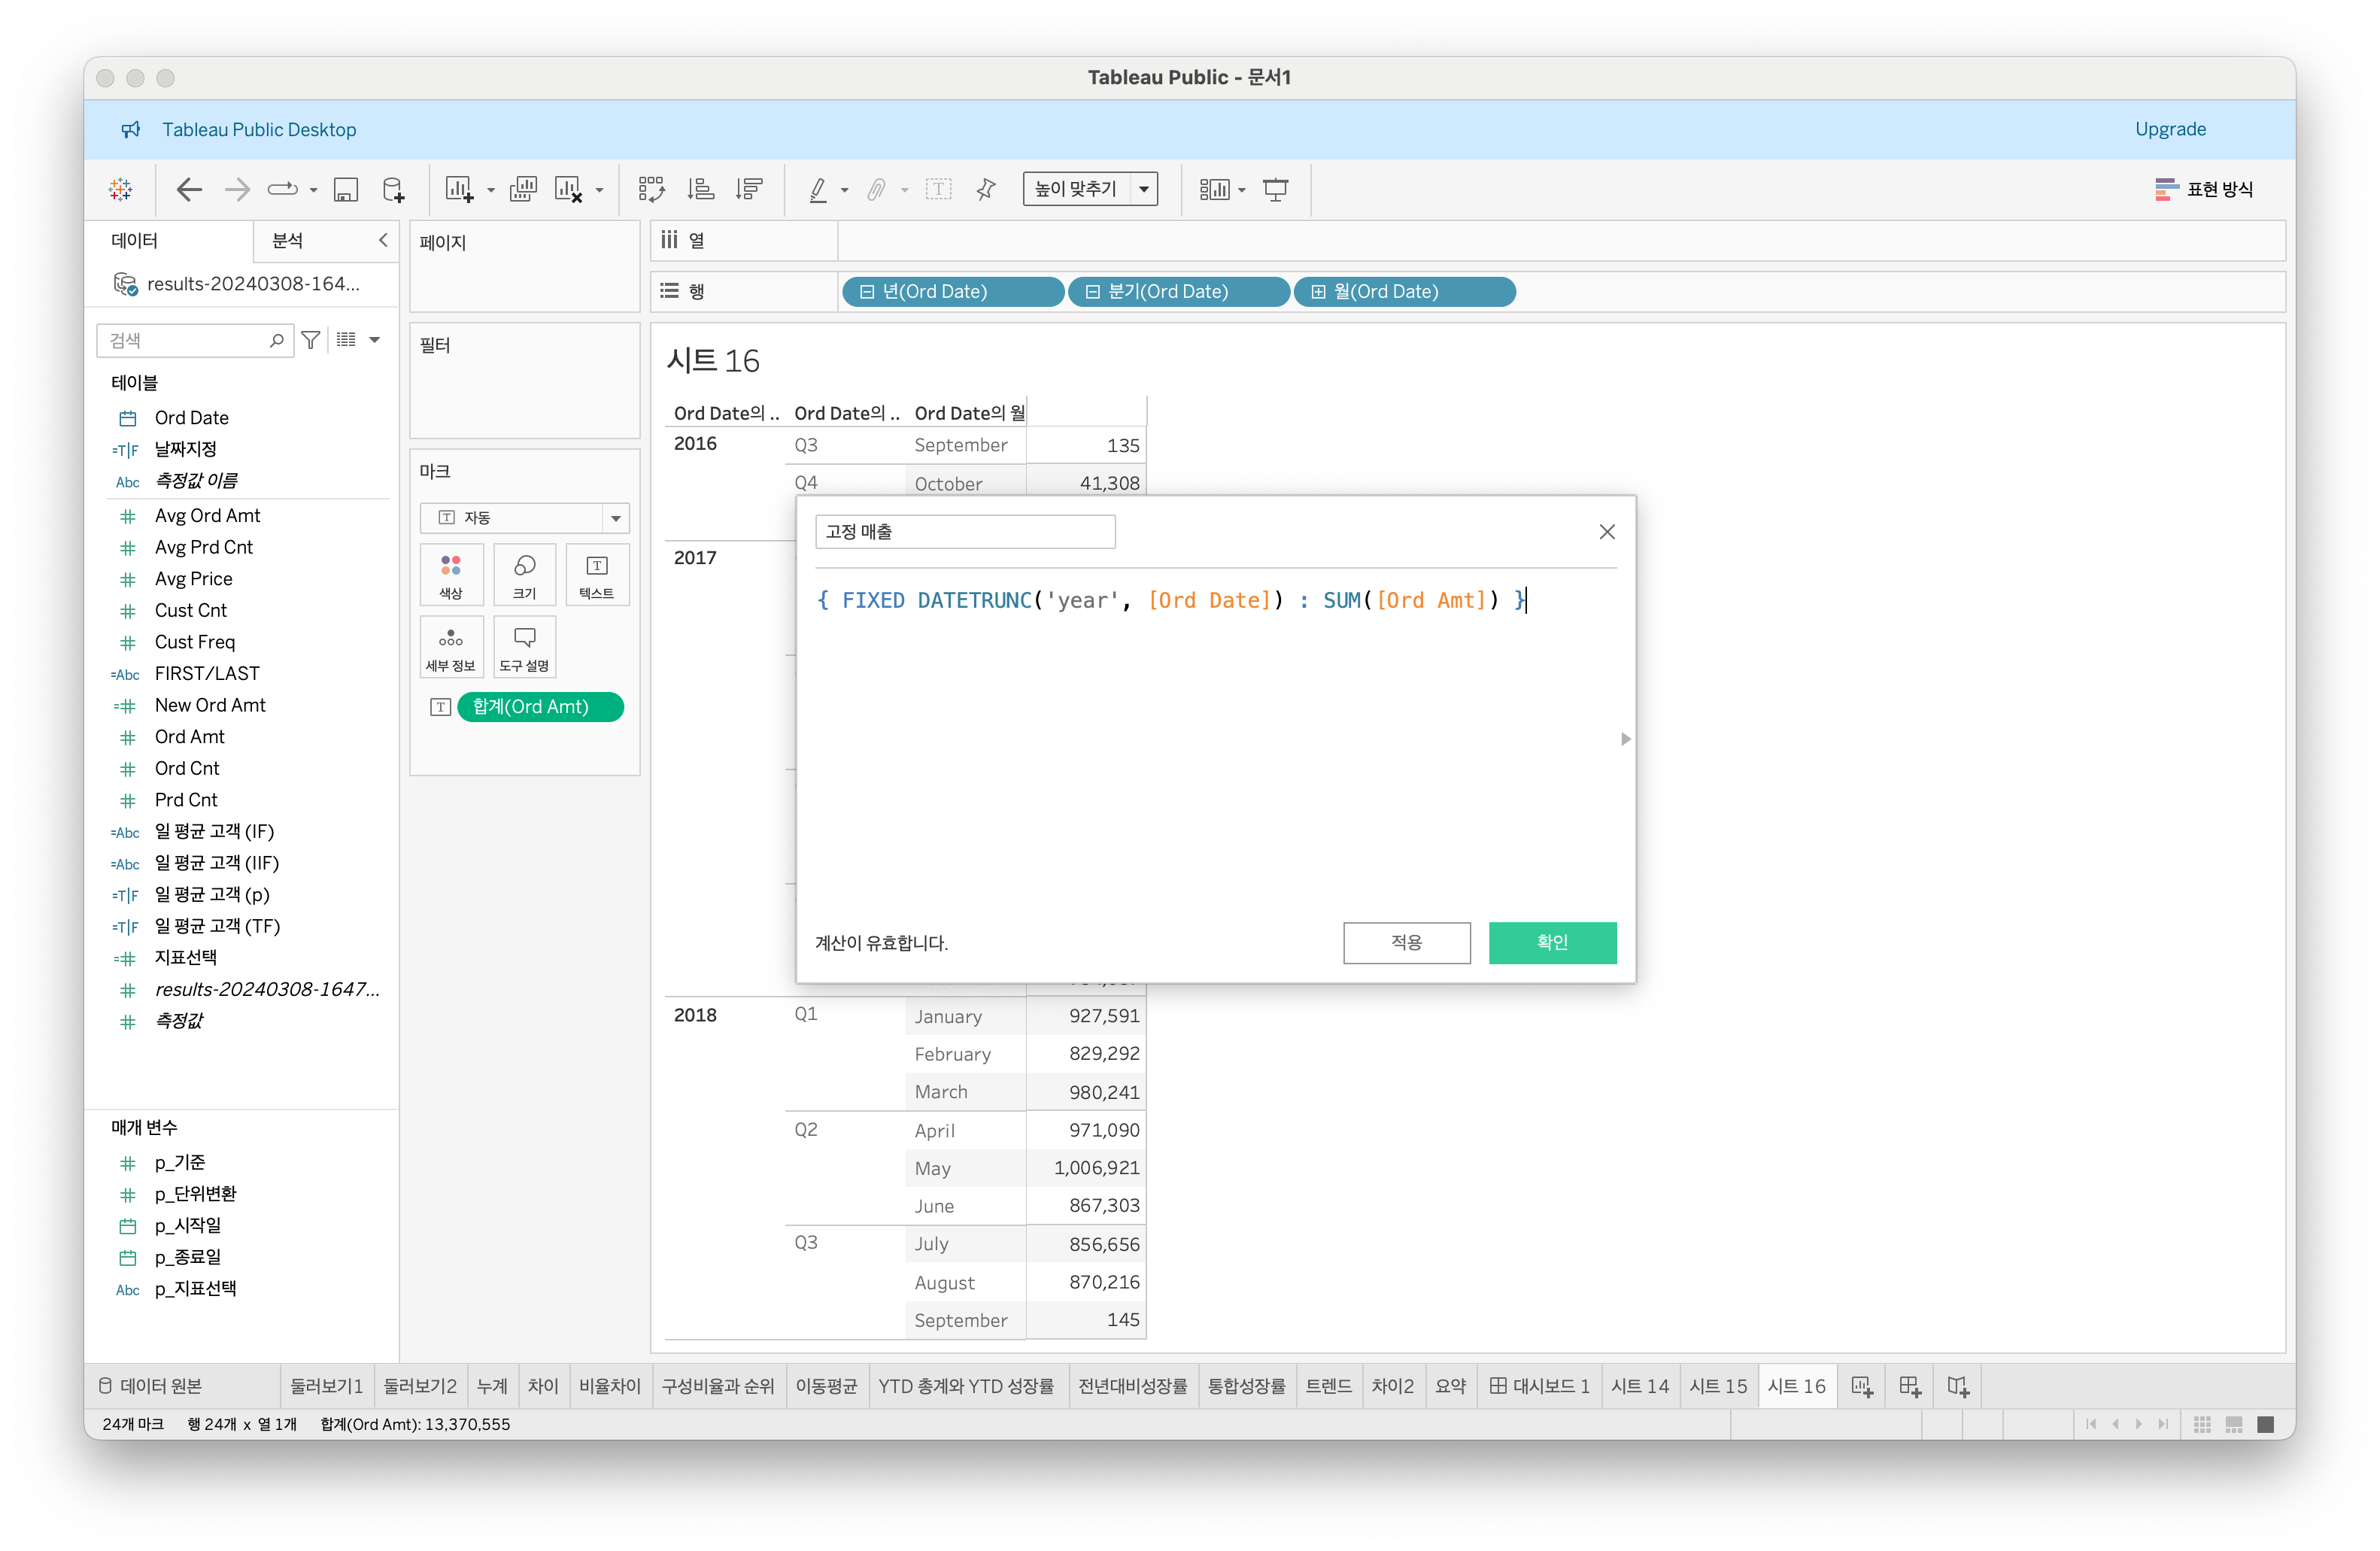Click the Undo back arrow icon
The width and height of the screenshot is (2380, 1551).
pyautogui.click(x=189, y=190)
